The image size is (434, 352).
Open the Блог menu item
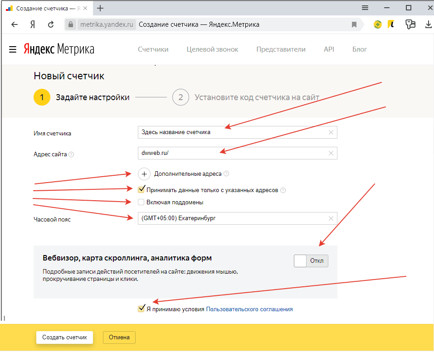click(x=360, y=49)
